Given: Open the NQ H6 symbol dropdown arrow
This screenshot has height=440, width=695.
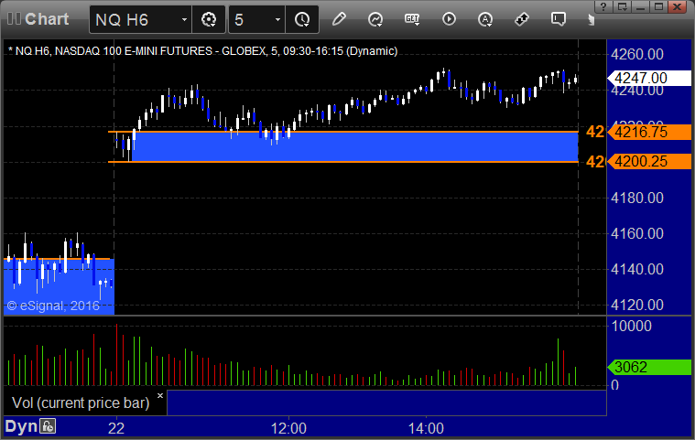Looking at the screenshot, I should tap(184, 19).
